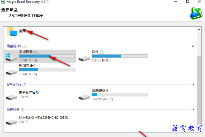Viewport: 205px width, 137px height.
Task: Select the 128 MB unallocated space icon
Action: pyautogui.click(x=11, y=97)
